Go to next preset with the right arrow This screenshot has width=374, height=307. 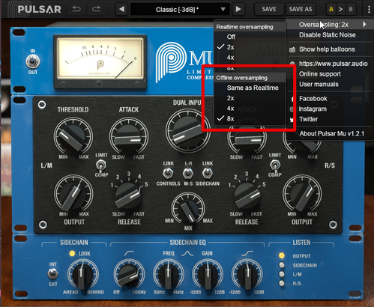click(238, 10)
